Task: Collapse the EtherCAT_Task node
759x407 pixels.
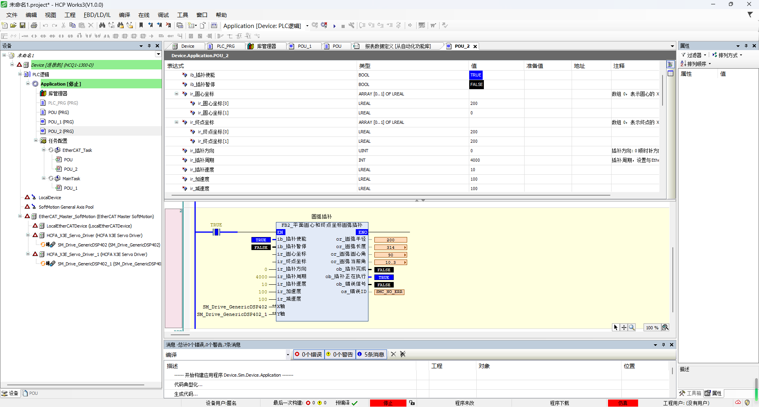Action: (x=43, y=150)
